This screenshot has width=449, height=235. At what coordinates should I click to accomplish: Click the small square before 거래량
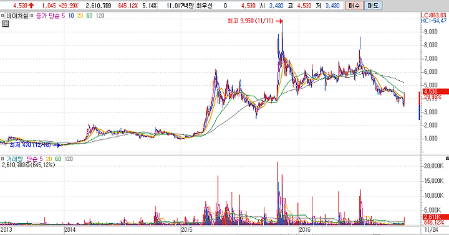pyautogui.click(x=2, y=159)
